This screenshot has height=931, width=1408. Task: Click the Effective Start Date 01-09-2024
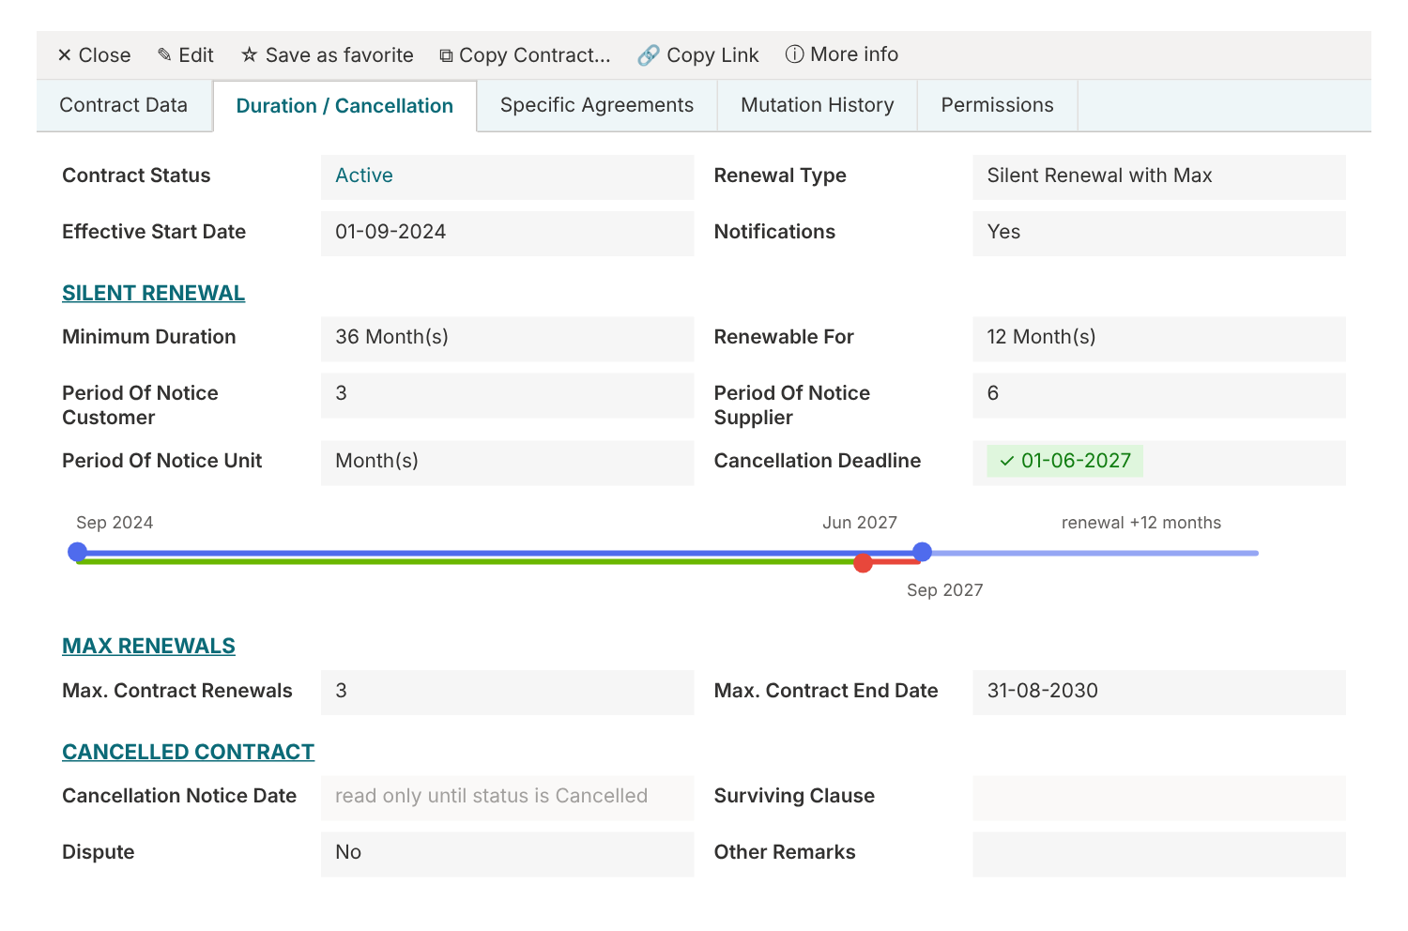click(x=507, y=233)
